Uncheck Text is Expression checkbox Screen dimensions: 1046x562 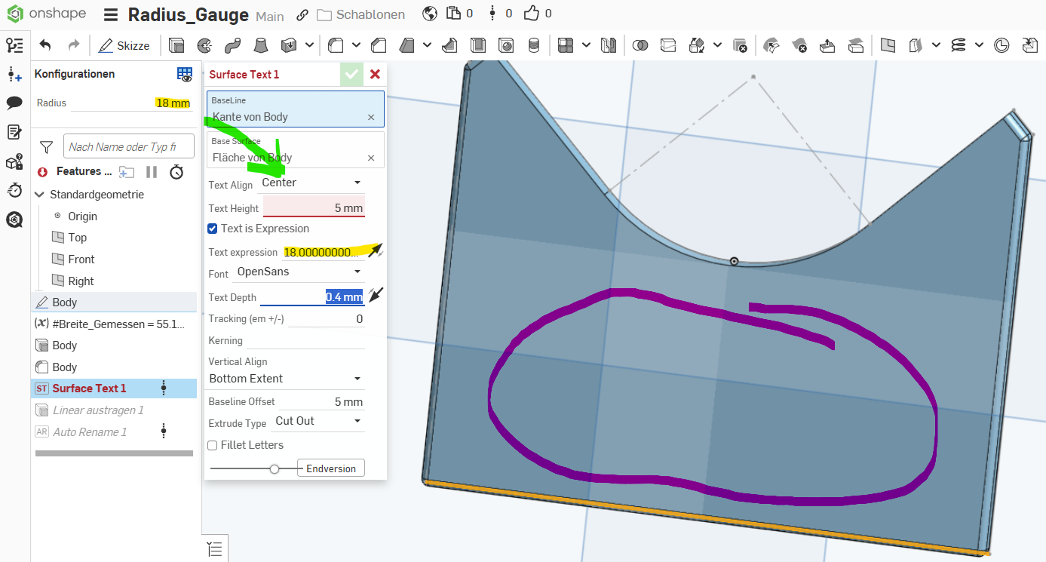tap(213, 229)
